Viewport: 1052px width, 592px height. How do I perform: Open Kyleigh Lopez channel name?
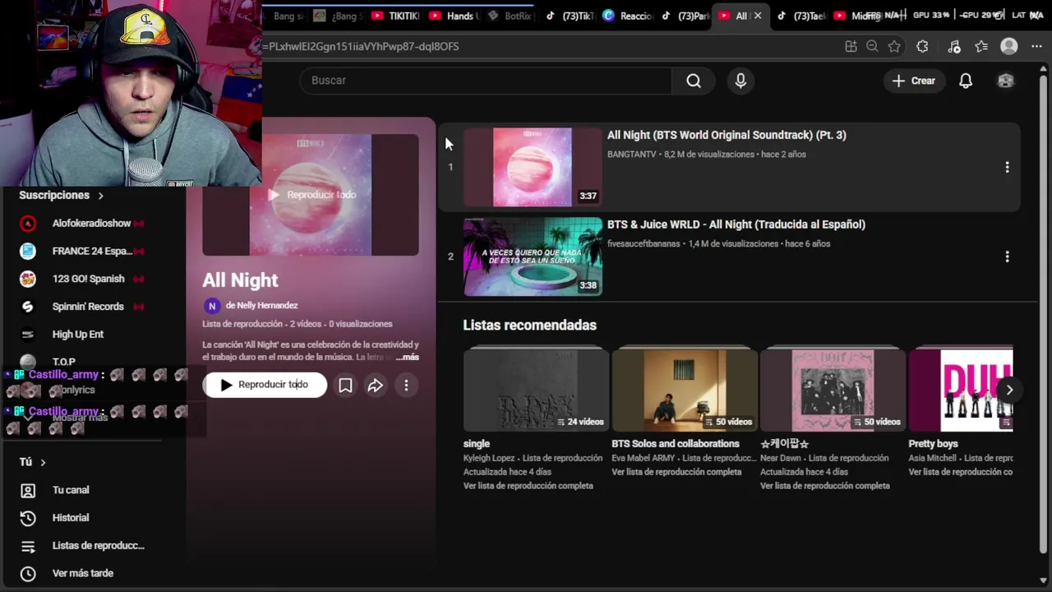(490, 458)
